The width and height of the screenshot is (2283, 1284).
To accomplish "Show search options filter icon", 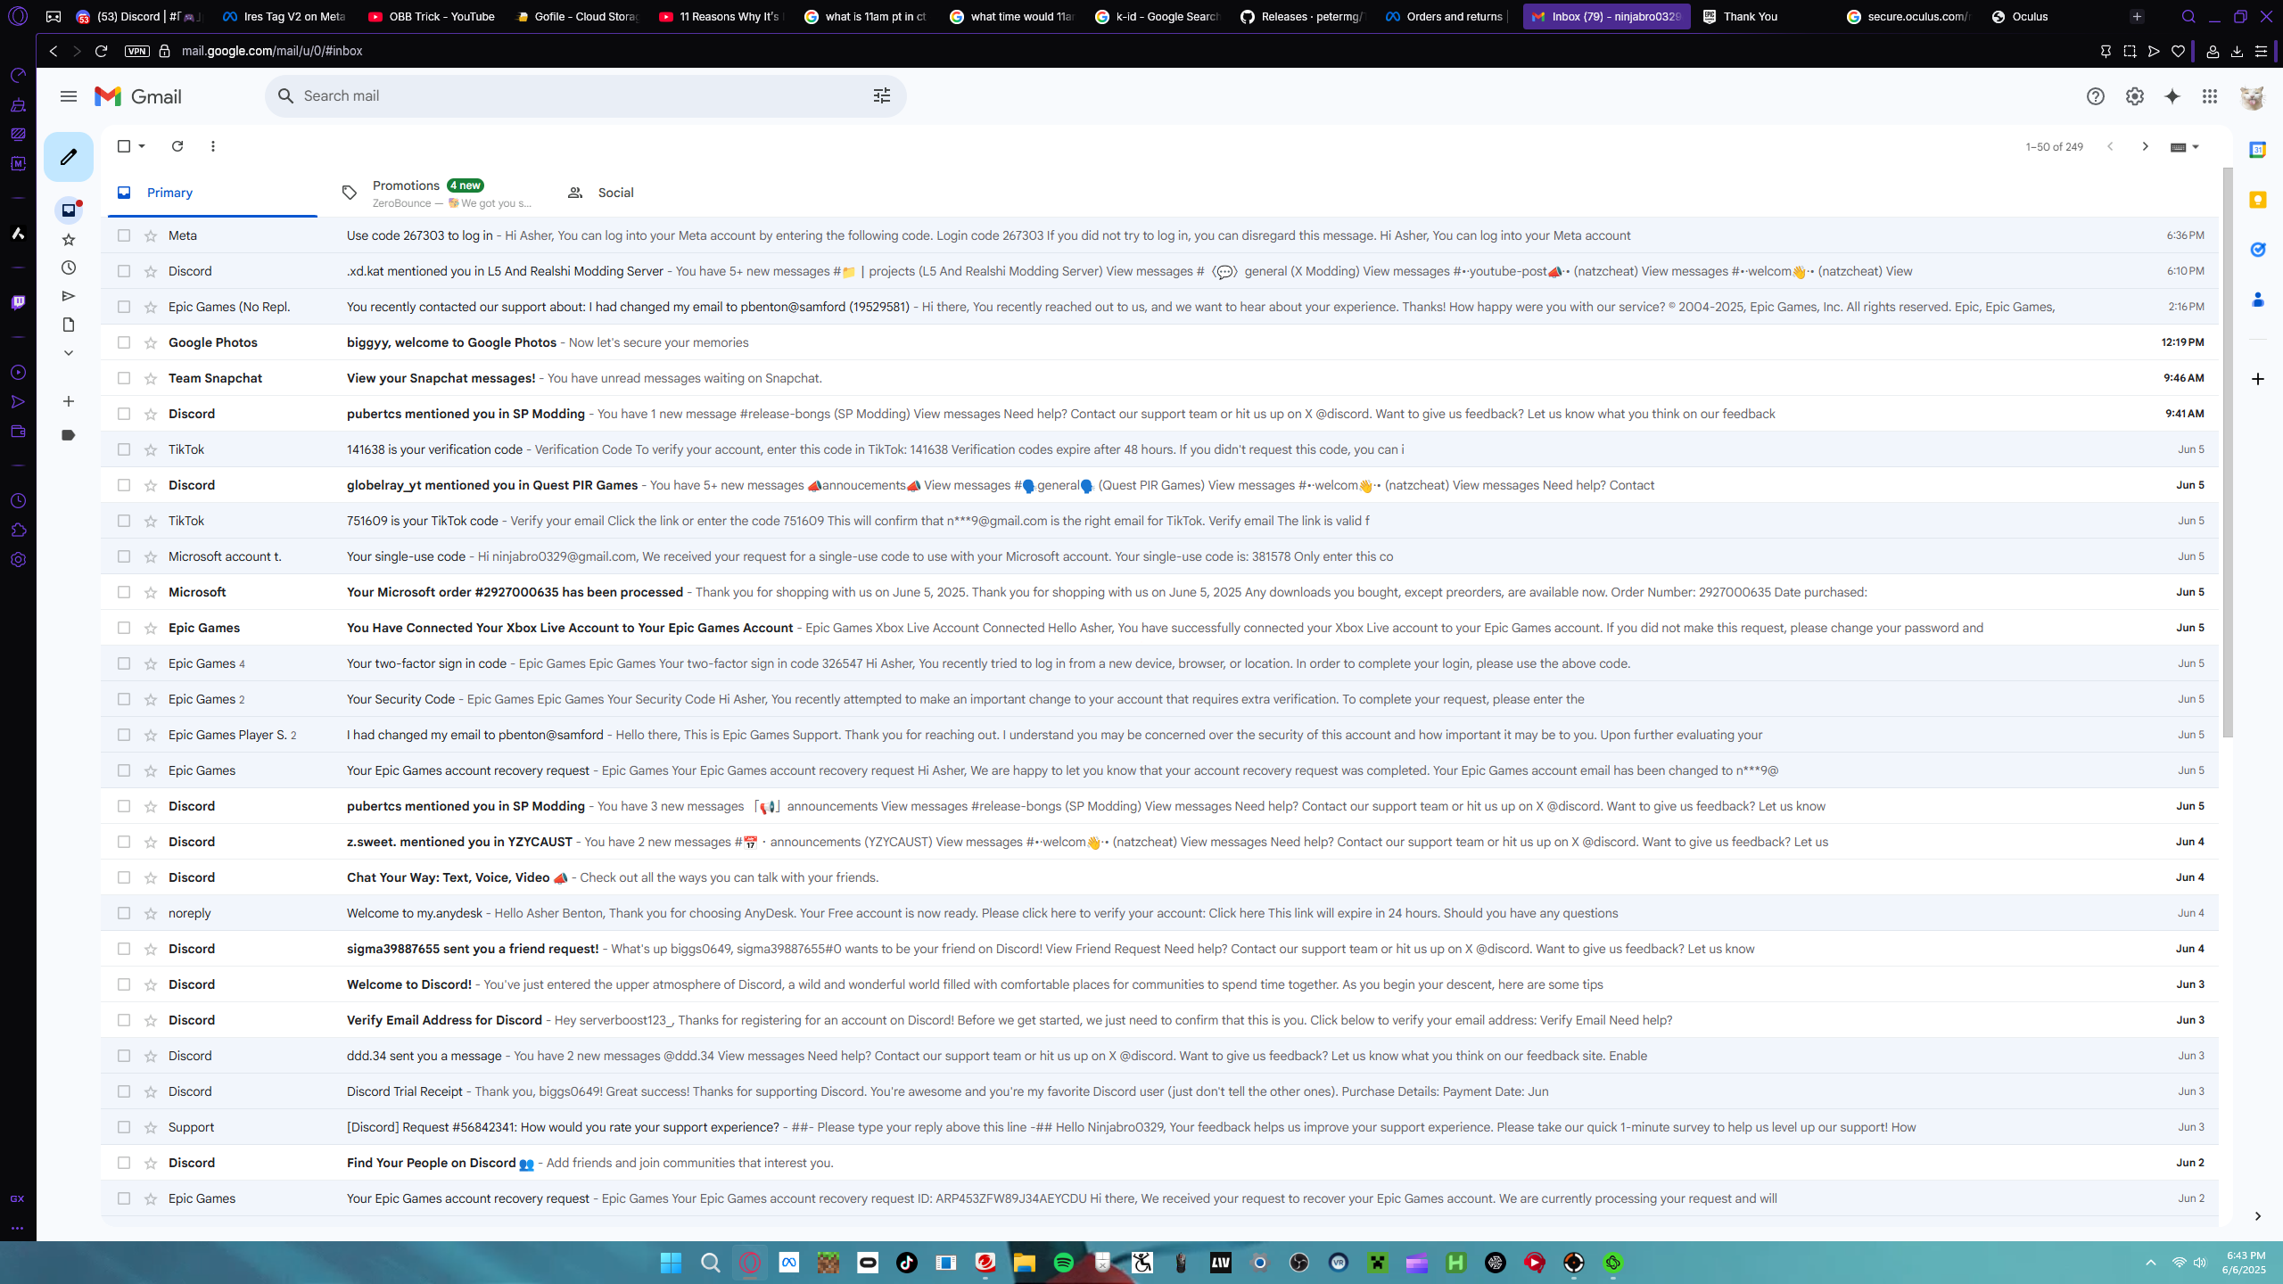I will coord(882,96).
